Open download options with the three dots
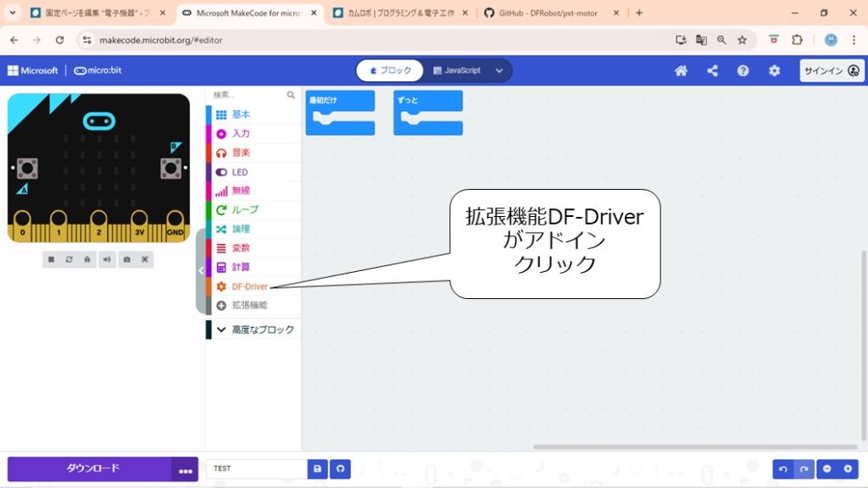The image size is (868, 488). 185,469
